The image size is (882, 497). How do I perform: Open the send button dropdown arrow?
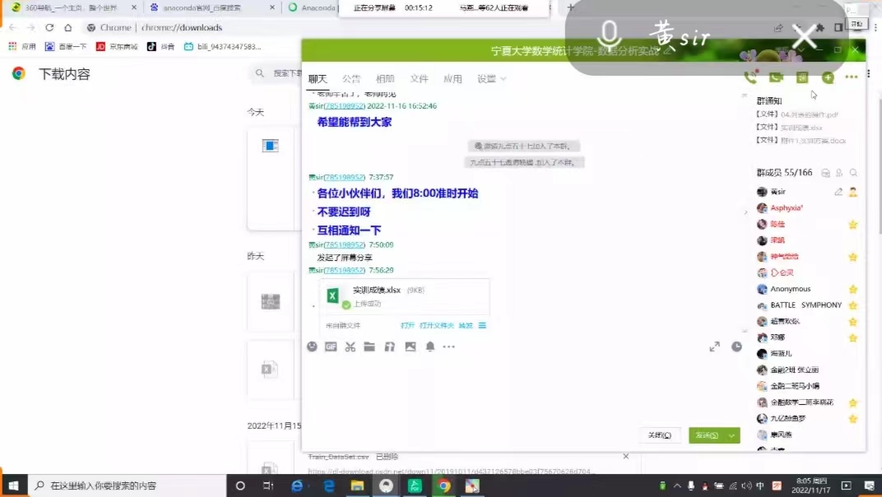tap(731, 435)
